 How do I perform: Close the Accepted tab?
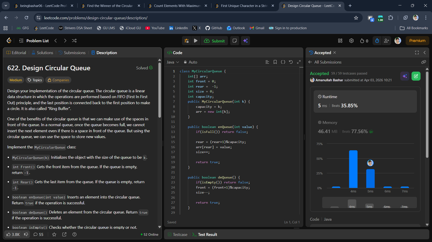point(335,53)
